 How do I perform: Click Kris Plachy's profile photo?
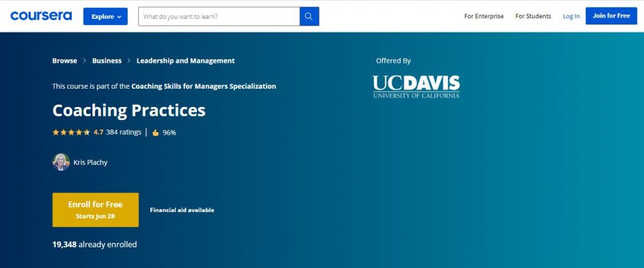[61, 162]
